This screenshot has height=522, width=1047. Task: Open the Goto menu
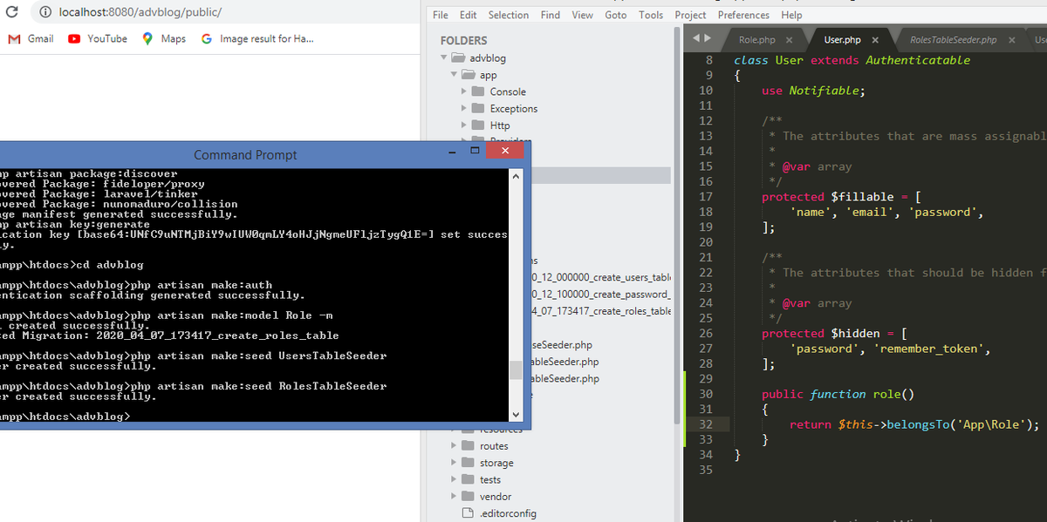[x=616, y=15]
